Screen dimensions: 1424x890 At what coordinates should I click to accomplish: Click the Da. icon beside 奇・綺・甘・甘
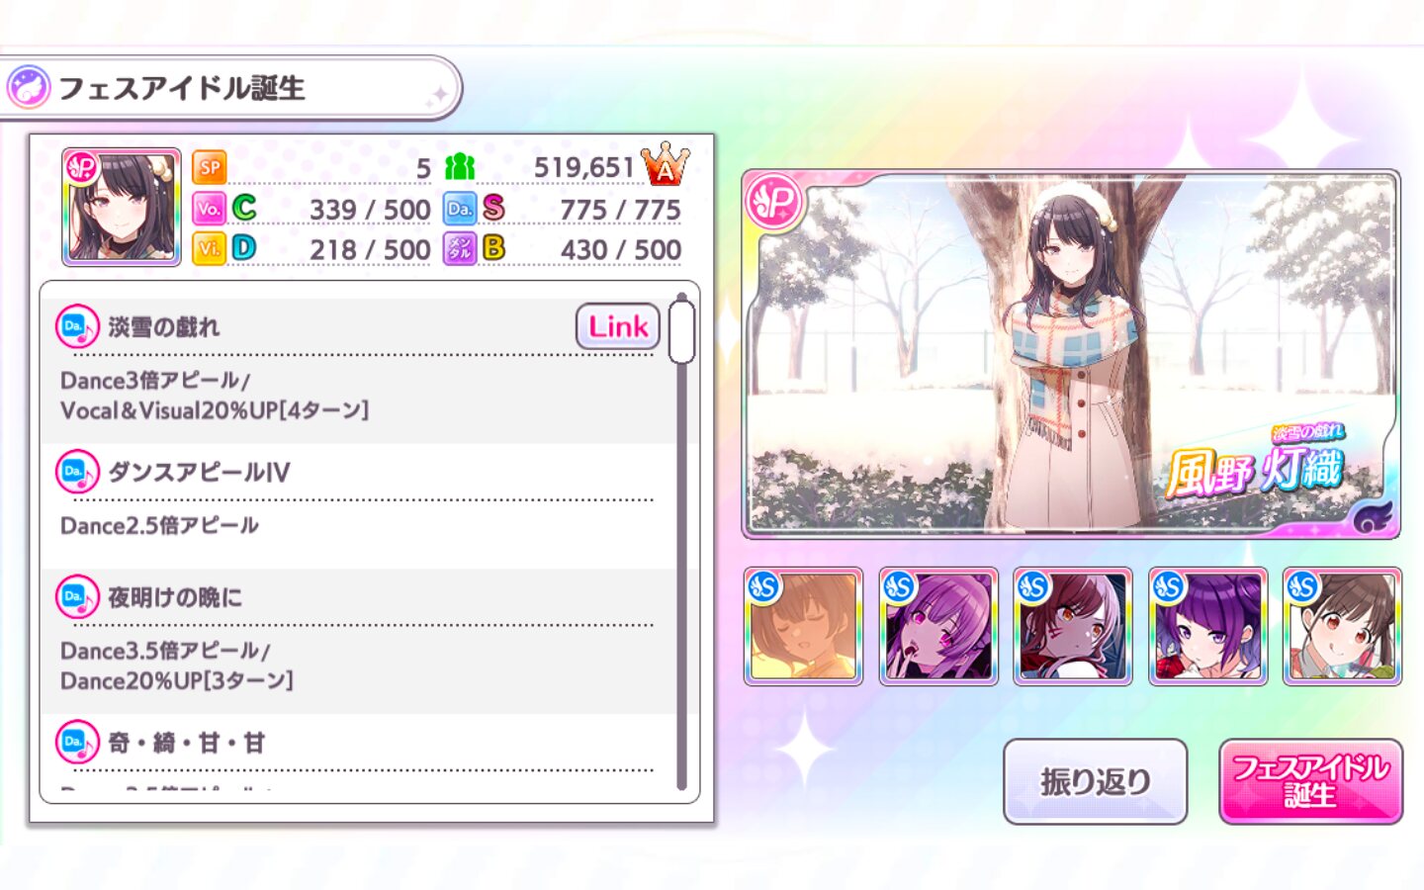[x=77, y=742]
